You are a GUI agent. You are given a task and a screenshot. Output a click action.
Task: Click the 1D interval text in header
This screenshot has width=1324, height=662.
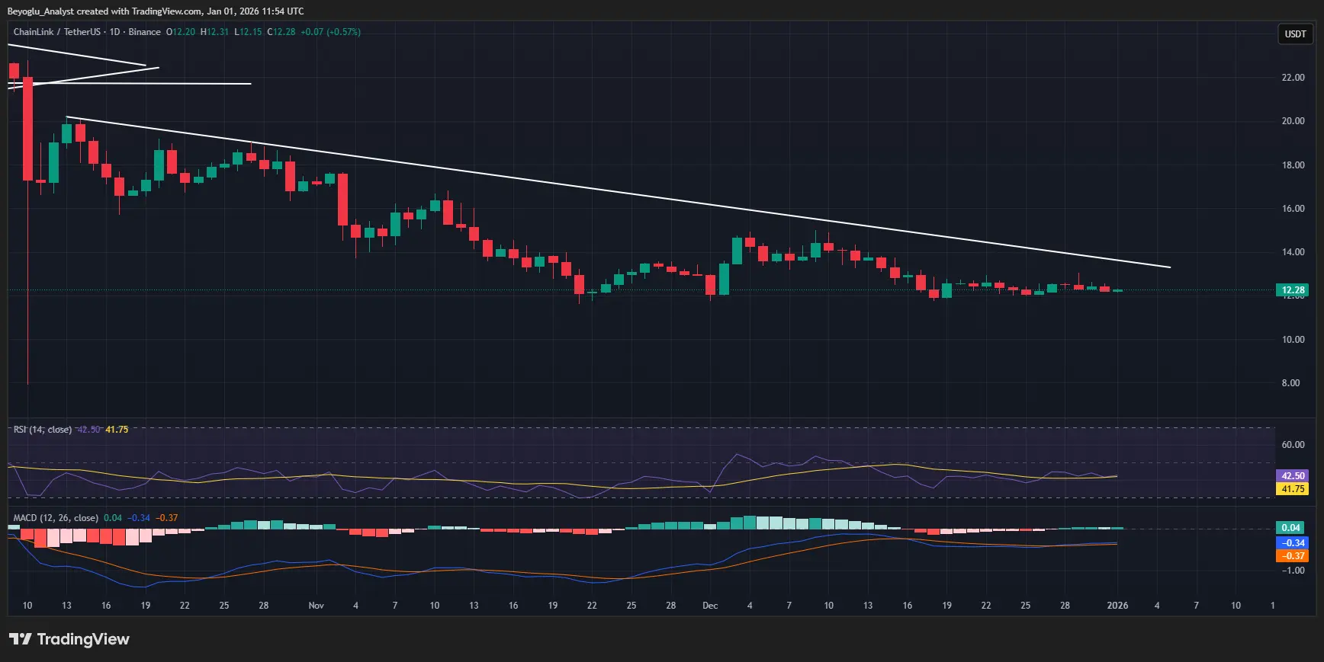click(x=114, y=32)
